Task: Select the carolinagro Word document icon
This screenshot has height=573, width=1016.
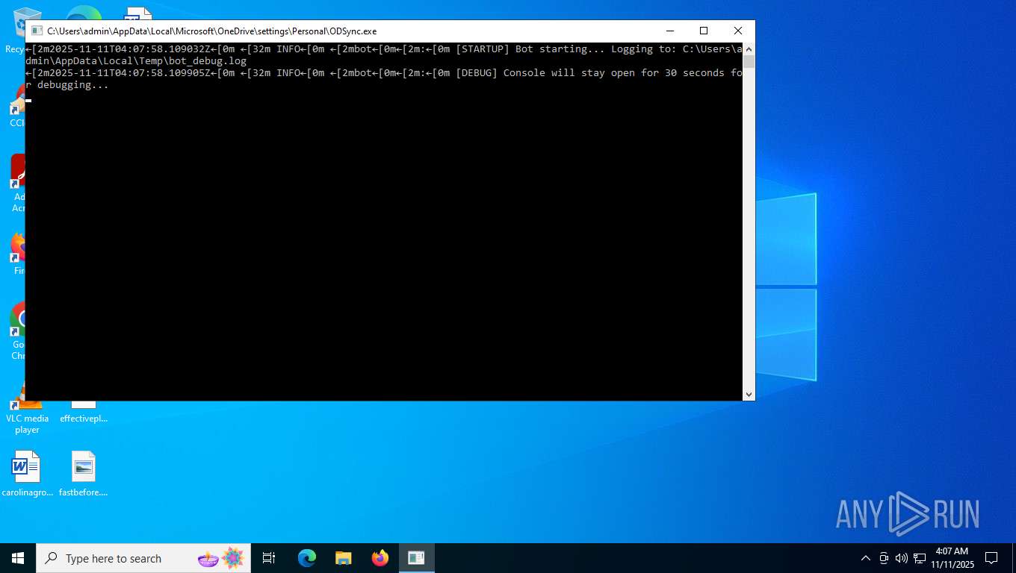Action: (x=27, y=474)
